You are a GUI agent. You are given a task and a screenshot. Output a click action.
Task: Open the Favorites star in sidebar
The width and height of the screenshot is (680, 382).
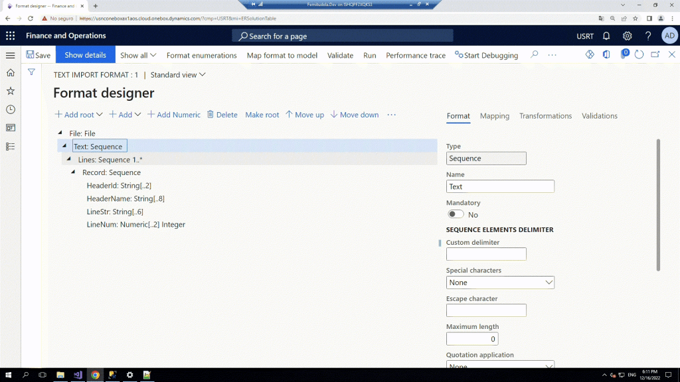(x=10, y=91)
